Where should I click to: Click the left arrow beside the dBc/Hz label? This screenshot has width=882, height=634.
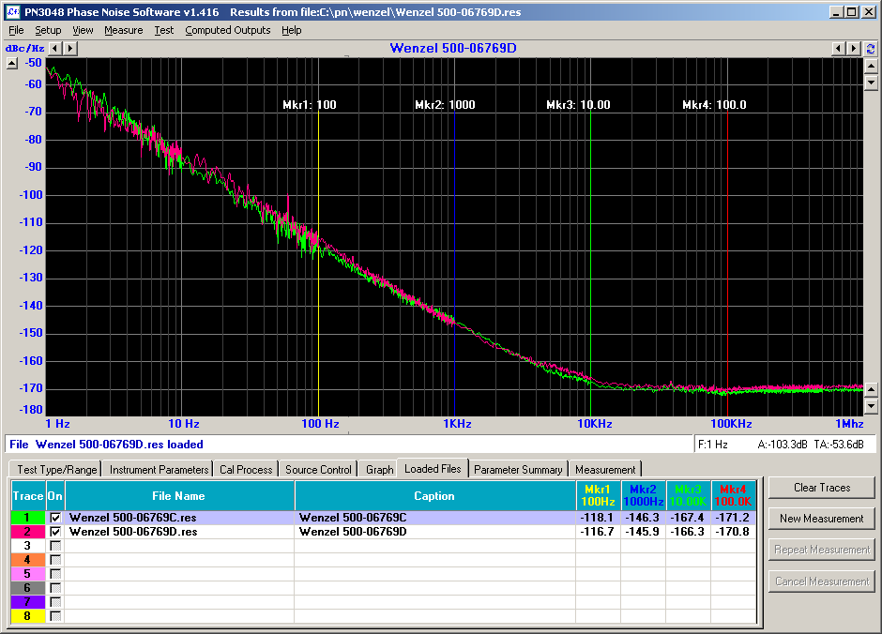(54, 49)
